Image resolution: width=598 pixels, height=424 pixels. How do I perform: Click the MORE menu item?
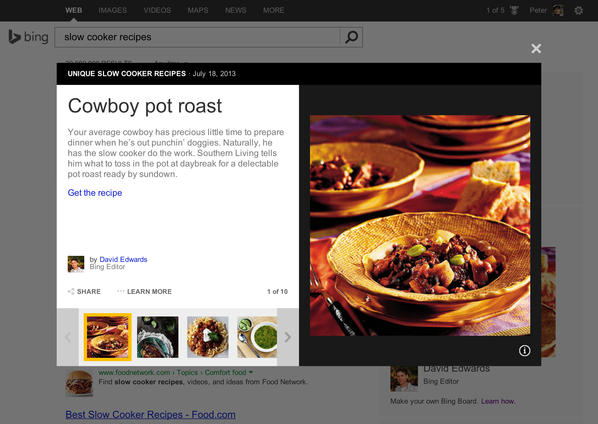[273, 10]
